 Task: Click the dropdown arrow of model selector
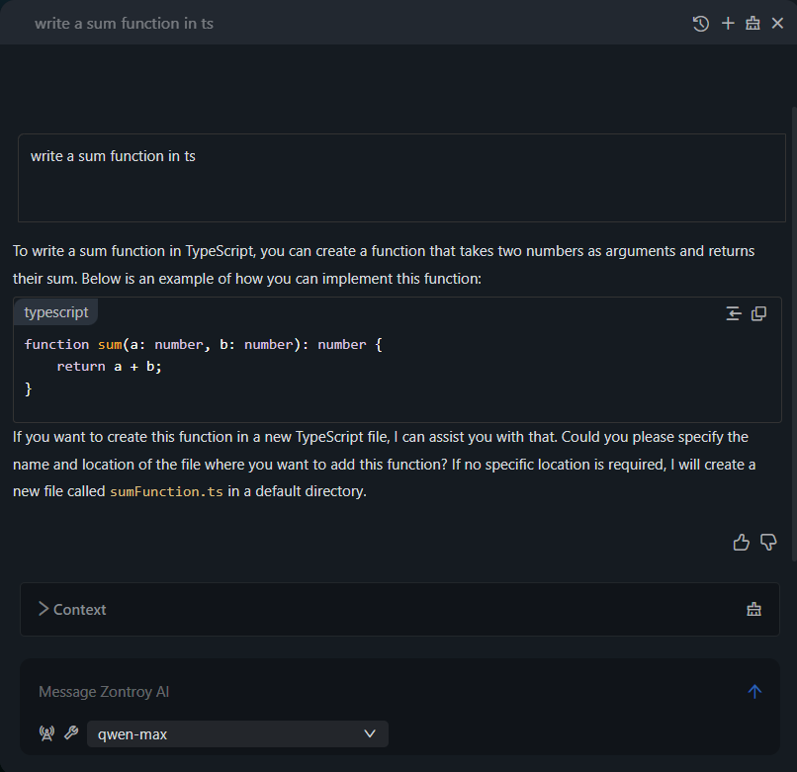(370, 733)
